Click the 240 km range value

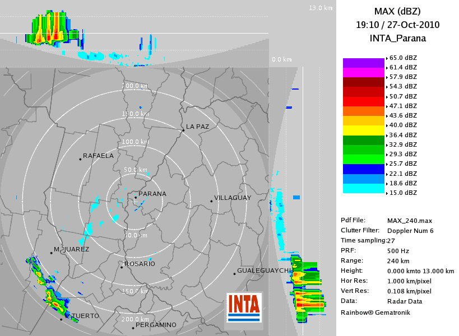[x=398, y=261]
